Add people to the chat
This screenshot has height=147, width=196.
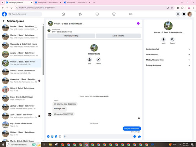point(90,60)
